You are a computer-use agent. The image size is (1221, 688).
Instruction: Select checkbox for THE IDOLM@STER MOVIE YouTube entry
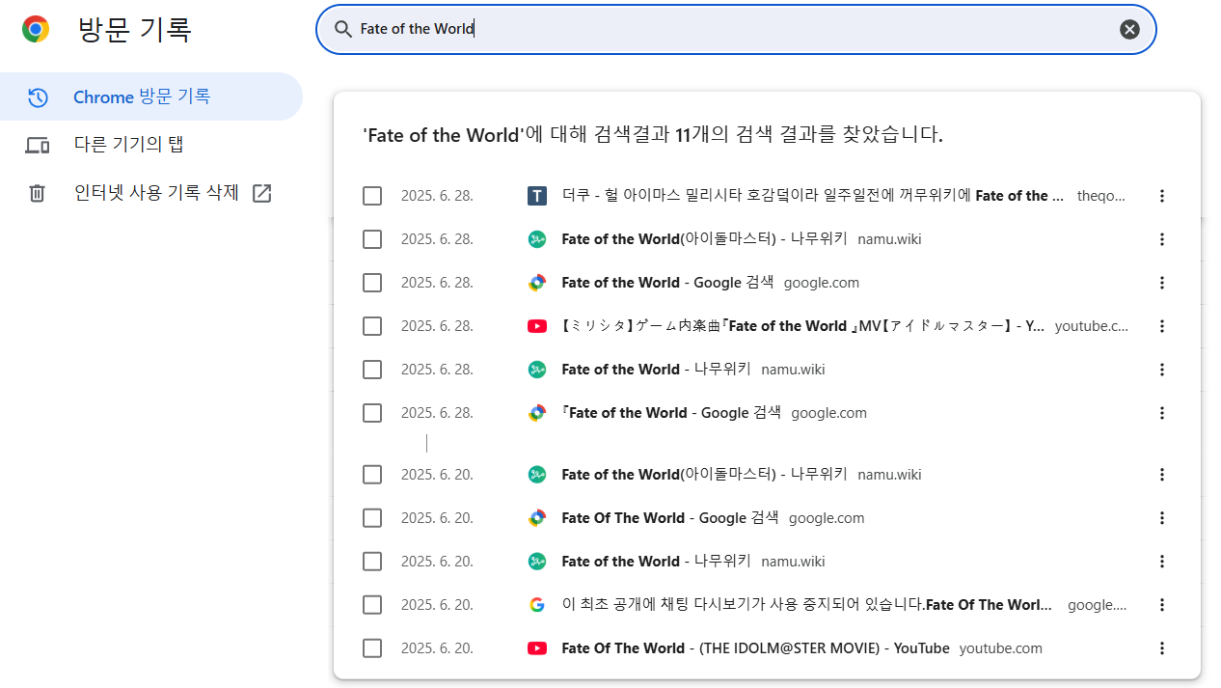(372, 648)
